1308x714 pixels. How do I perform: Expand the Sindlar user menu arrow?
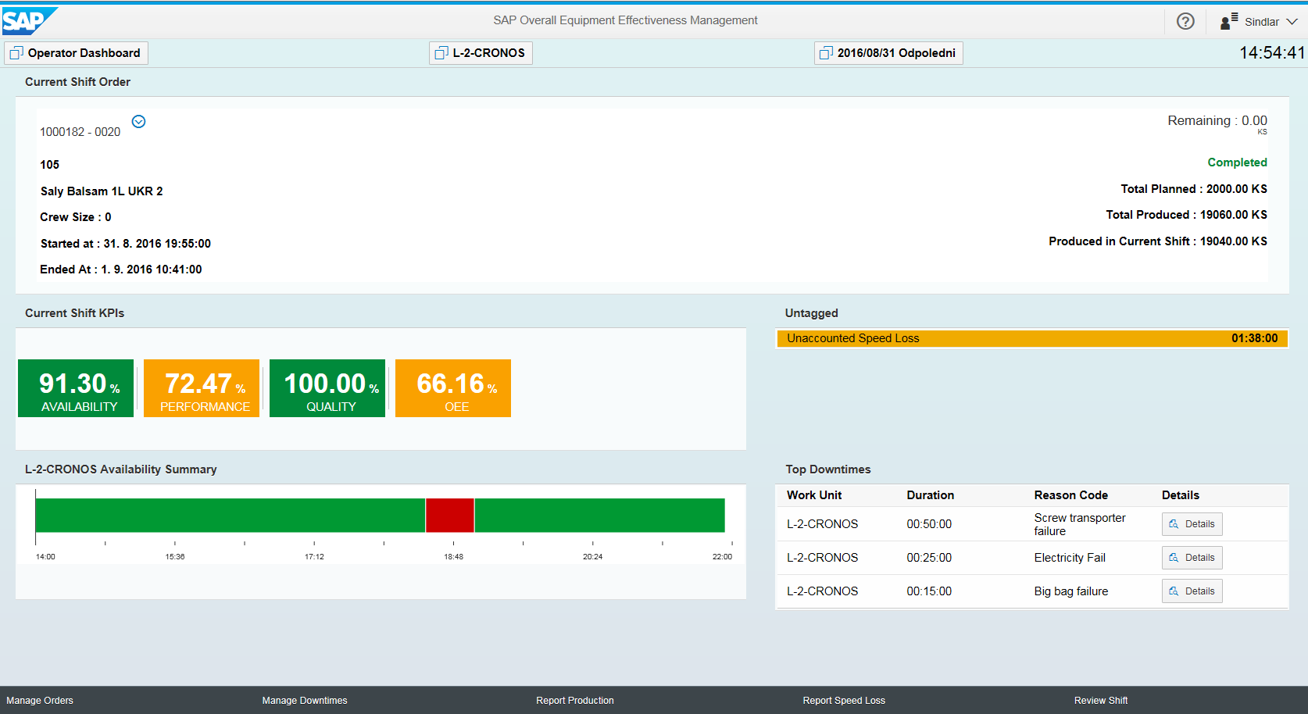pos(1292,22)
